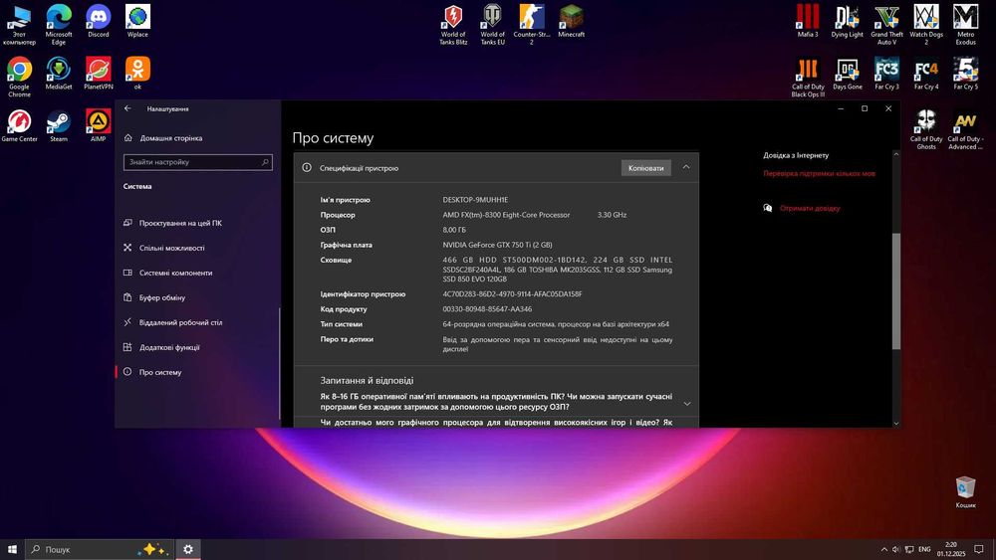This screenshot has height=560, width=996.
Task: Select Буфер обміну in settings sidebar
Action: point(162,297)
